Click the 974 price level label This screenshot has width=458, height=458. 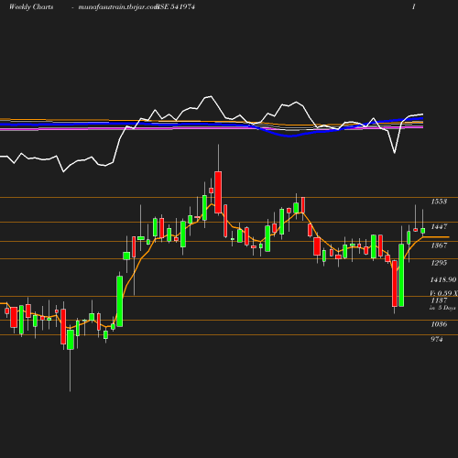[x=437, y=339]
